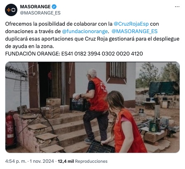Open the @CruzRojaEsp mention
This screenshot has width=185, height=169.
(131, 24)
